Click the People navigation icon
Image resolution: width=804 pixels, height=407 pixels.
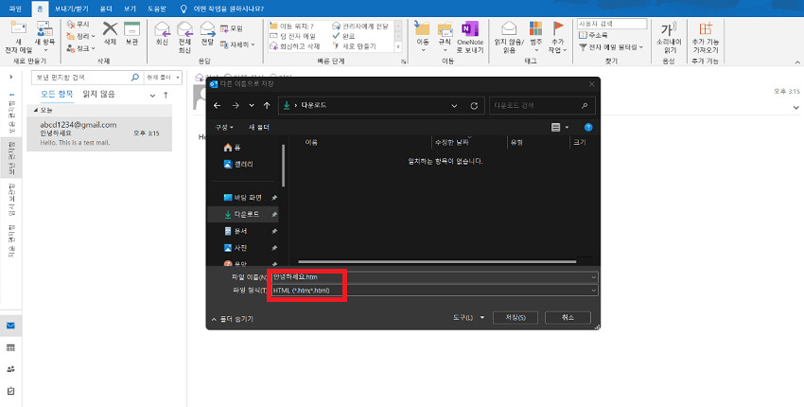(x=10, y=369)
